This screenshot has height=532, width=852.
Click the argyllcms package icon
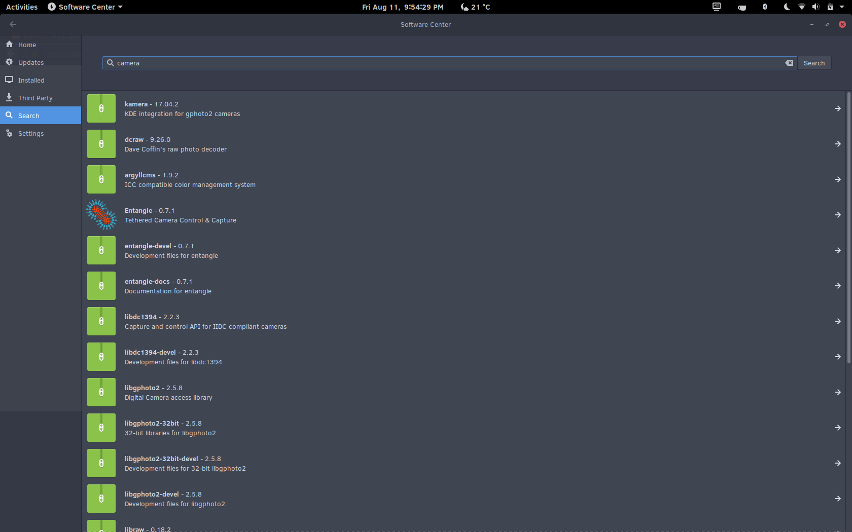tap(101, 179)
